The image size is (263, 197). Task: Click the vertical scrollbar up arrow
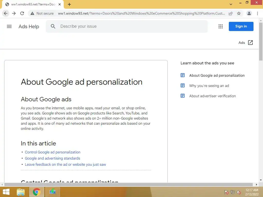pos(261,21)
